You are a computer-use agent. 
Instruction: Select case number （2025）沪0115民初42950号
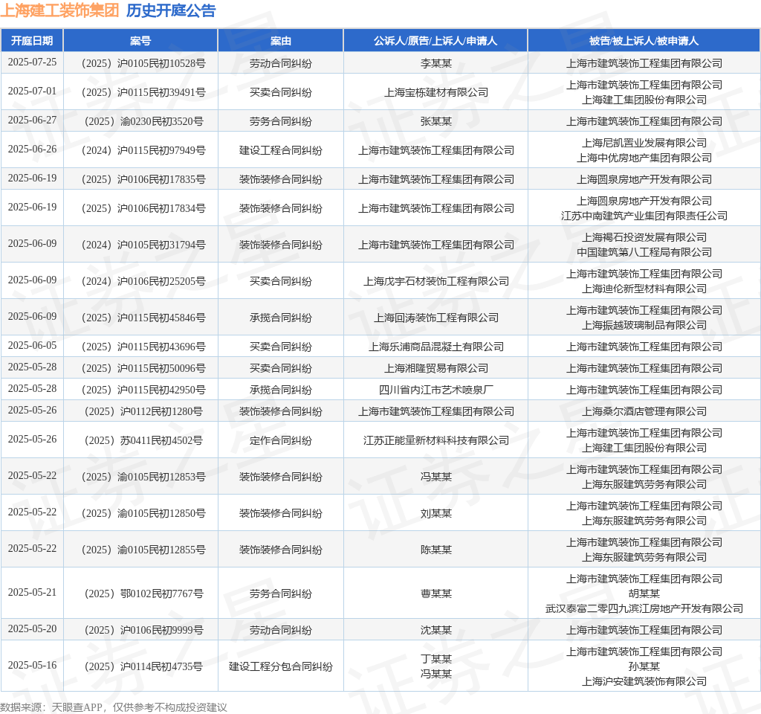tap(143, 390)
